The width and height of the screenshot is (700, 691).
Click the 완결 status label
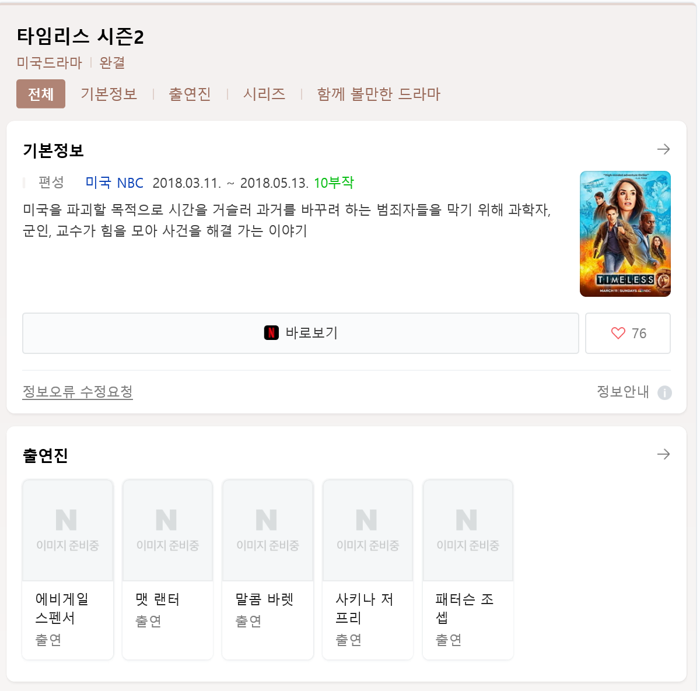coord(112,62)
